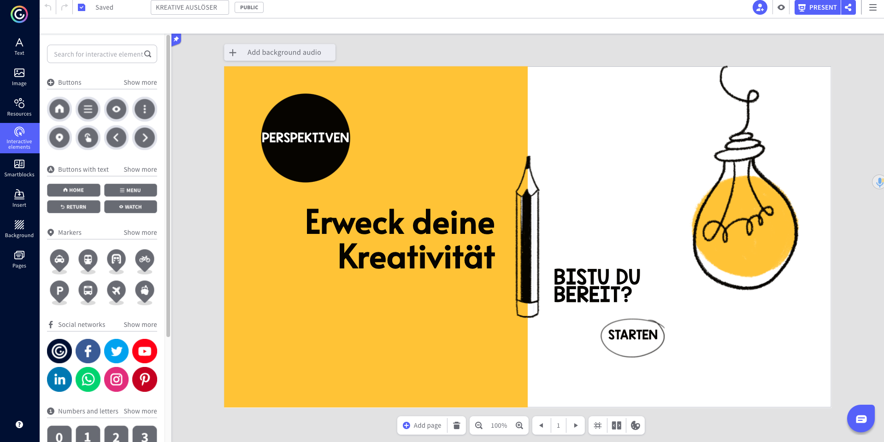The image size is (884, 442).
Task: Open the hamburger main menu
Action: point(873,7)
